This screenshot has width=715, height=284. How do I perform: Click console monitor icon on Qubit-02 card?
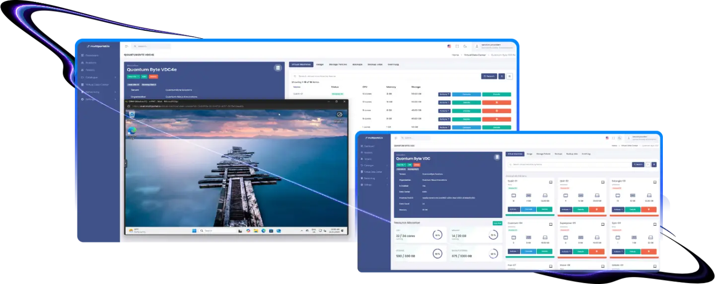point(603,182)
